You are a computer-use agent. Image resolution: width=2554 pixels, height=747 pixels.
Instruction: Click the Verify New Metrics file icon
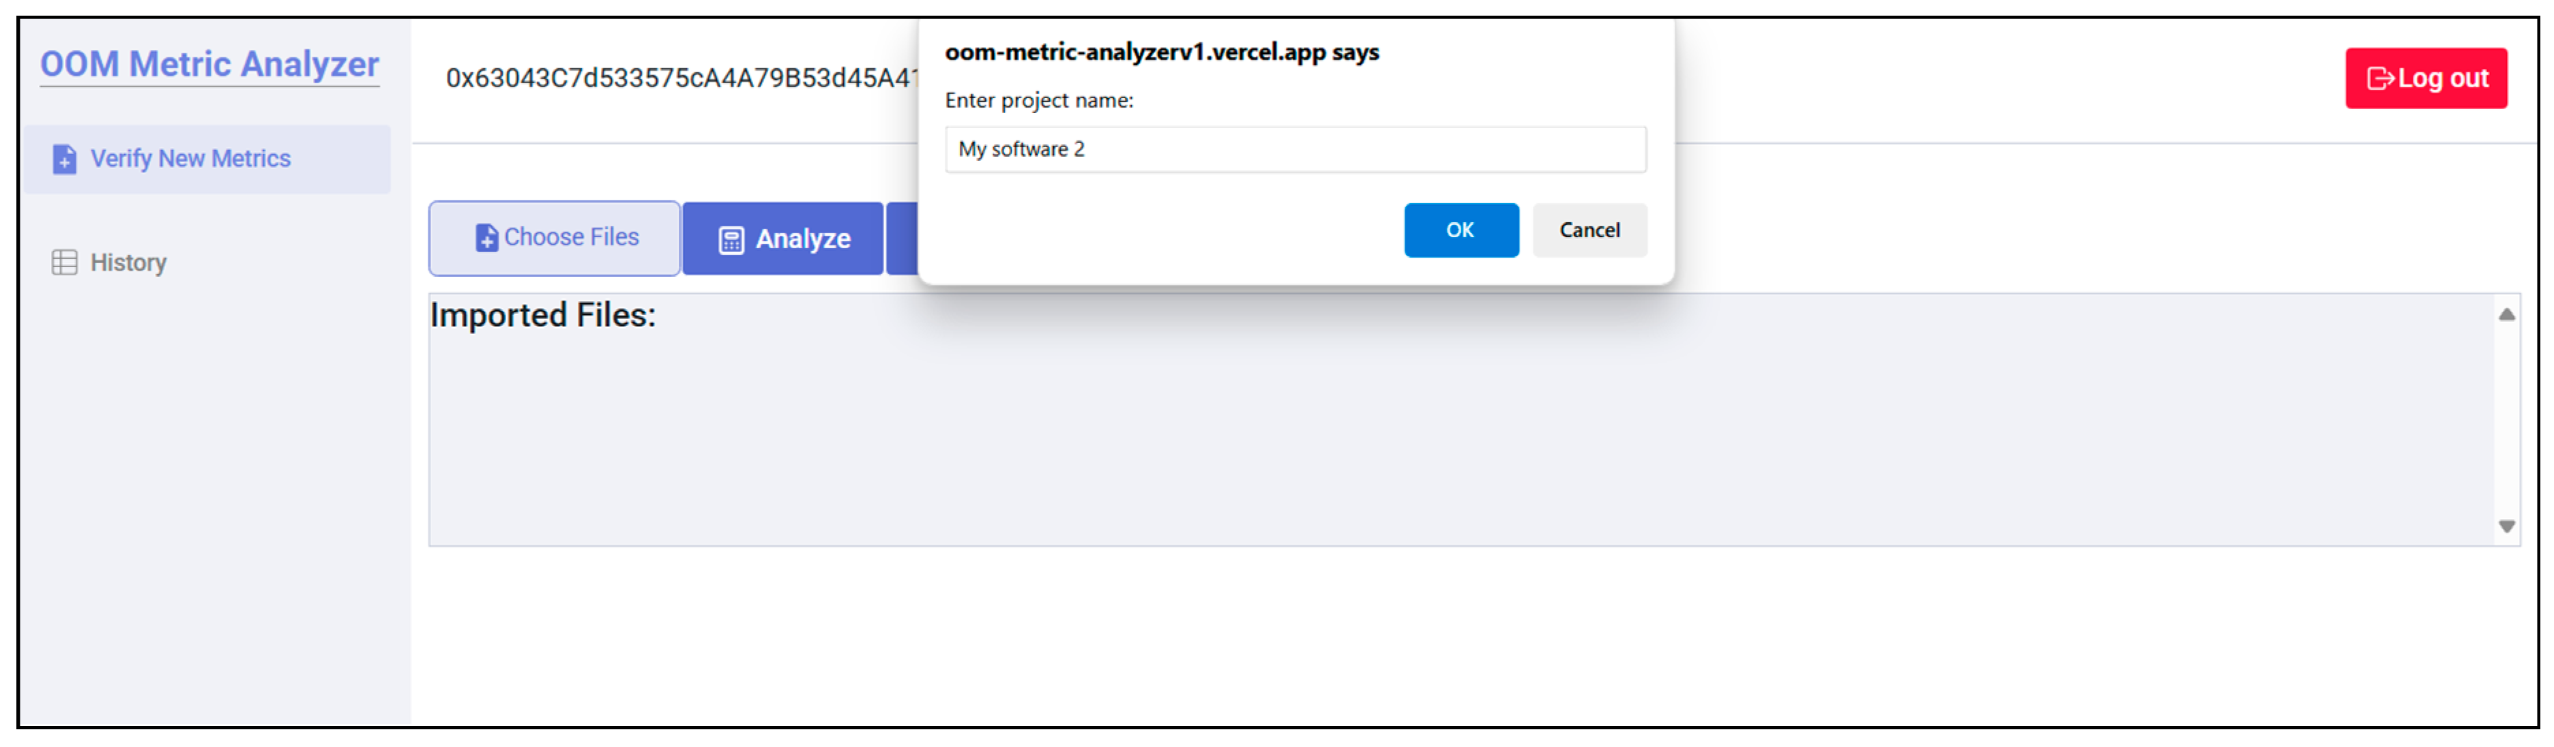64,159
